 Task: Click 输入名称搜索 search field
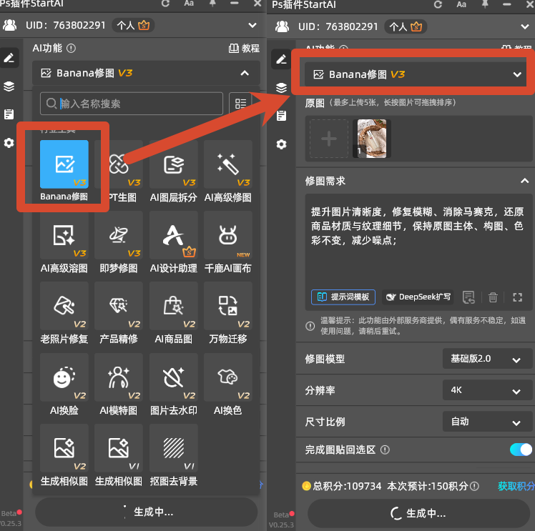coord(132,104)
